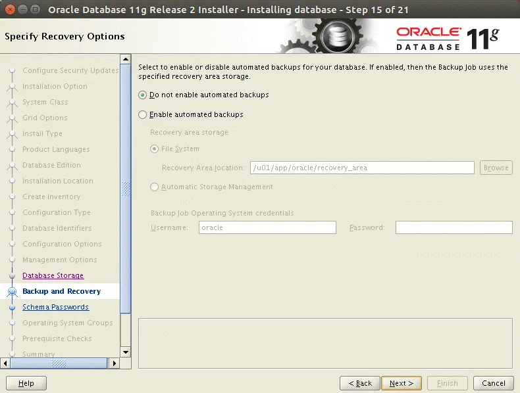Choose File System recovery storage
The image size is (520, 393).
[x=155, y=149]
